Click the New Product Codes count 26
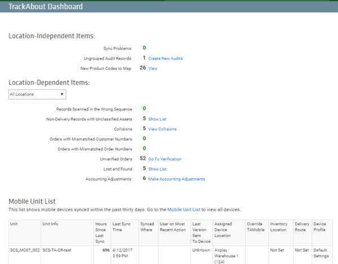338x264 pixels. tap(143, 68)
